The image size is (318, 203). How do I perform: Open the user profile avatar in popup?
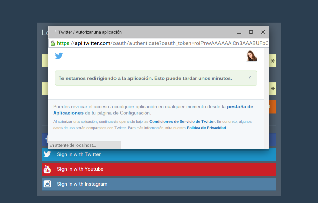pyautogui.click(x=251, y=56)
